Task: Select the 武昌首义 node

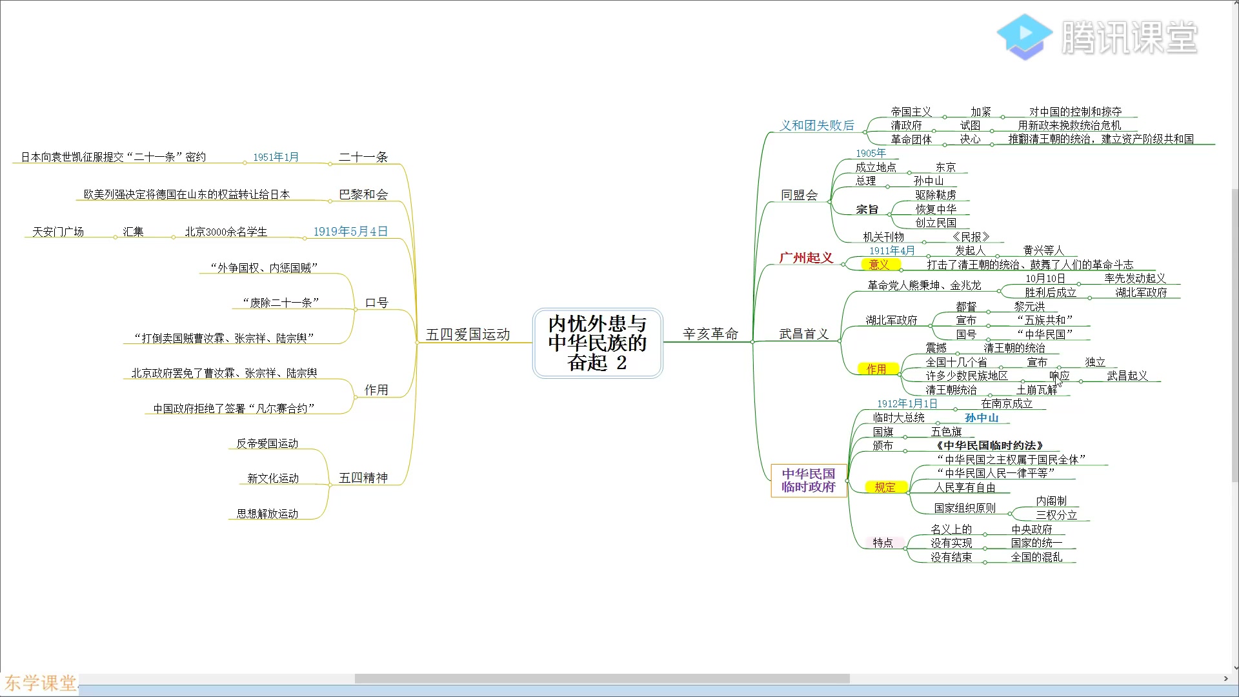Action: coord(803,334)
